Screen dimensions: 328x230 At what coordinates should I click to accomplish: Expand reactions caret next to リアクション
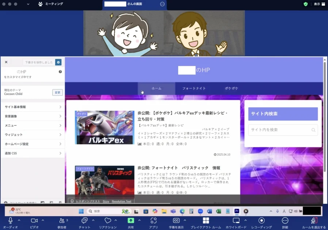tap(116, 221)
